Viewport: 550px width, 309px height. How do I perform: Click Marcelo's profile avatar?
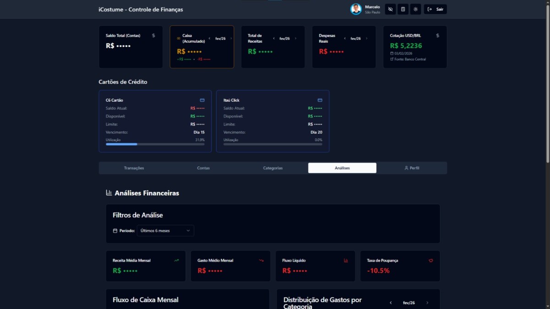[356, 9]
